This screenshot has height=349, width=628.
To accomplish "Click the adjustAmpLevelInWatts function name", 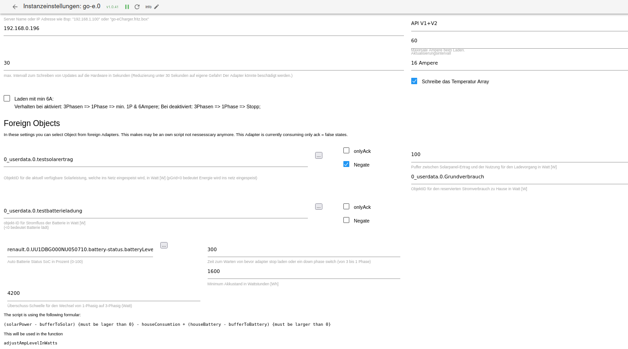I will click(31, 343).
